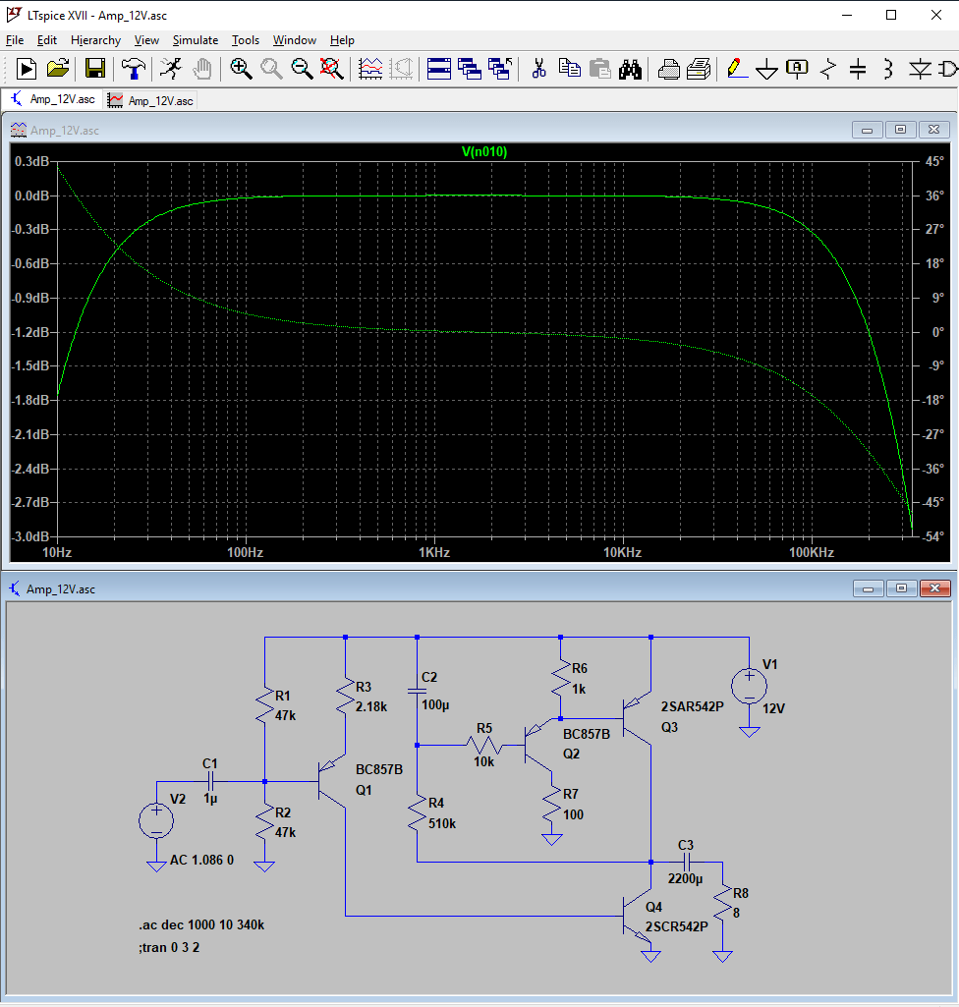Minimize the schematic subwindow
The width and height of the screenshot is (959, 1007).
868,588
